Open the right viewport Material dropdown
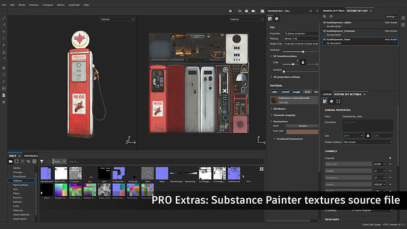 [x=246, y=19]
